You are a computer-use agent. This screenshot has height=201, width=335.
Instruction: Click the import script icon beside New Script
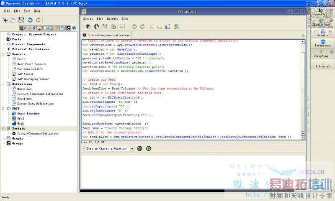pyautogui.click(x=97, y=27)
